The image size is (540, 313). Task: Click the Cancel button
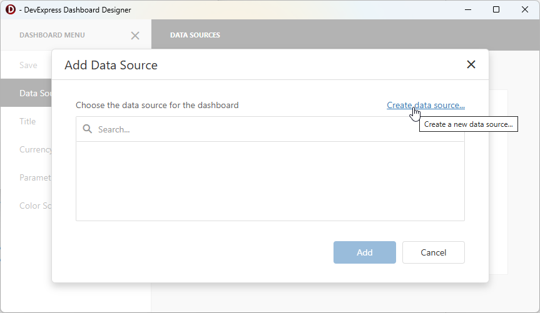pos(433,252)
